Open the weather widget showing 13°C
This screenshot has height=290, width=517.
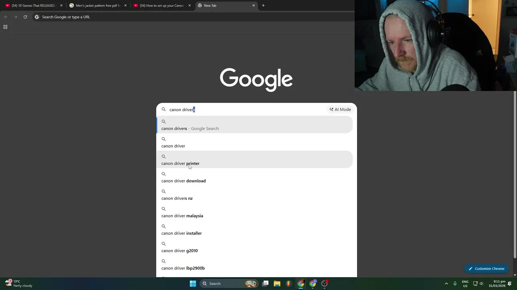tap(19, 284)
